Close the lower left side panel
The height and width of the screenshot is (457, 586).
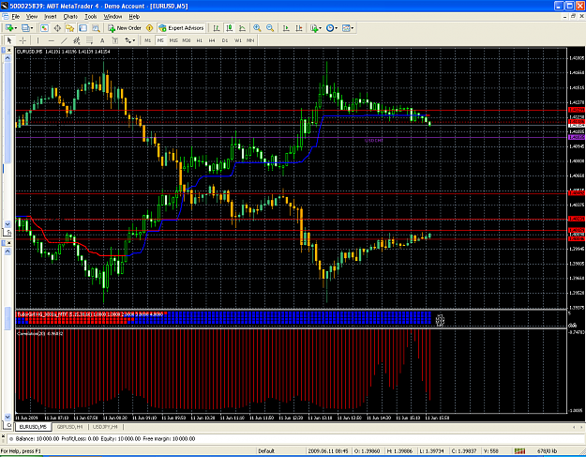coord(9,243)
